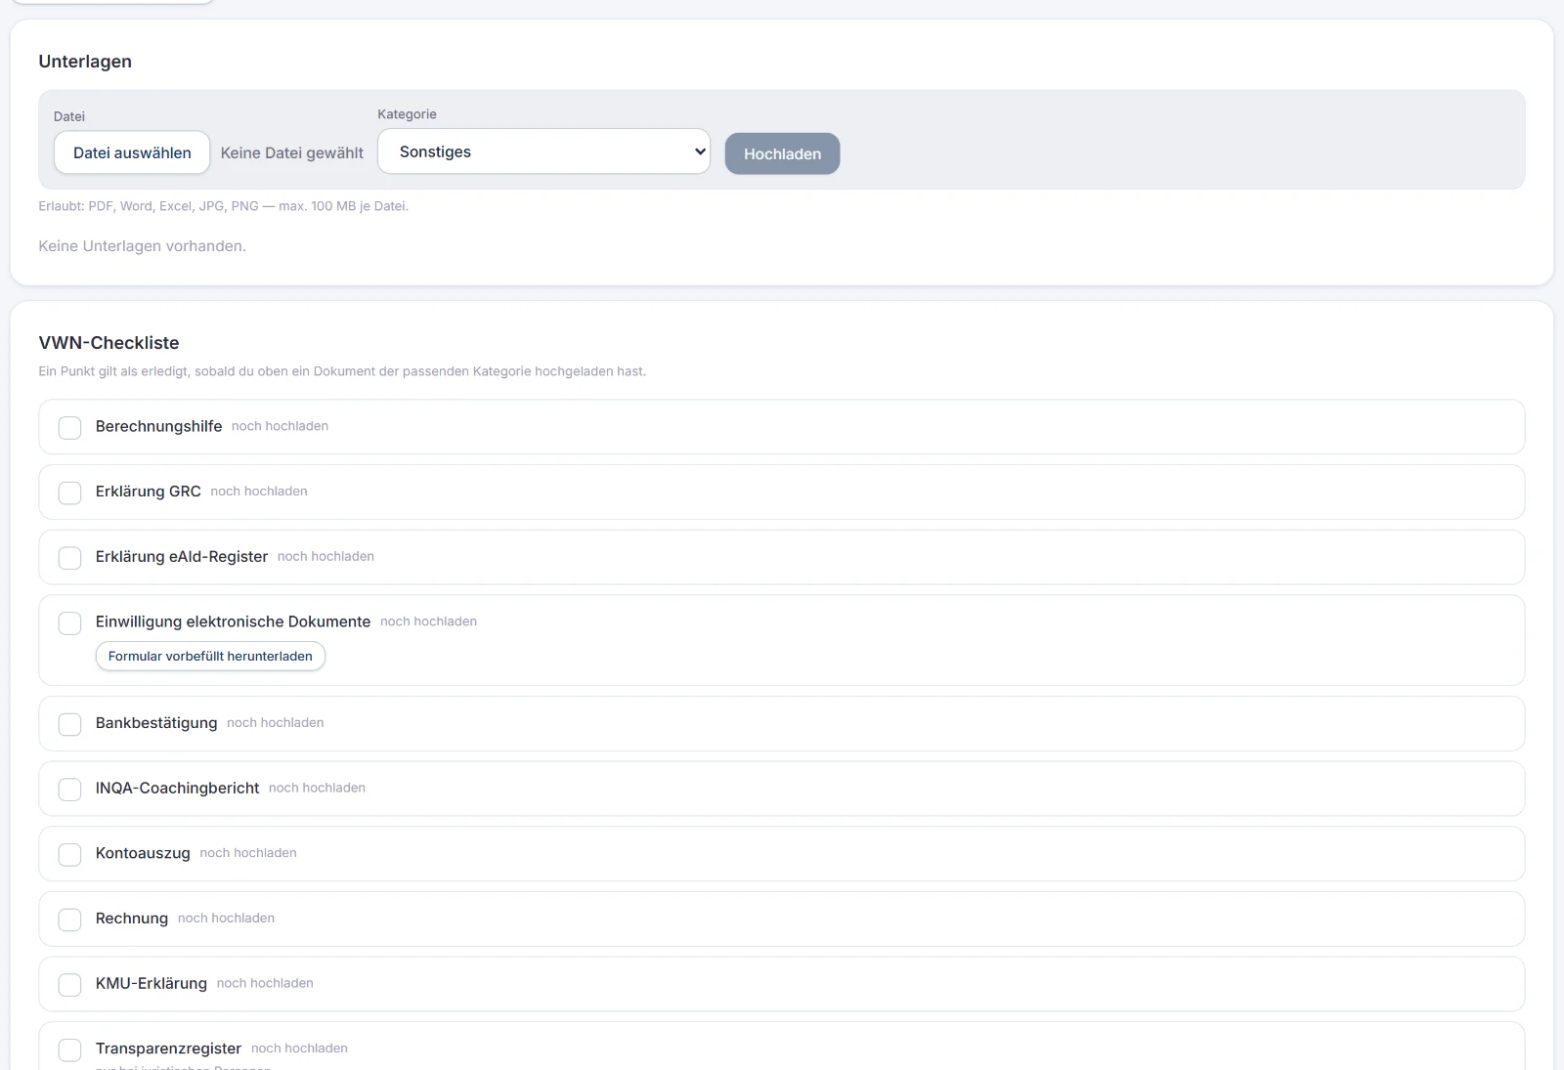Click the checklist explanation text 'Ein Punkt gilt als erledigt'
This screenshot has height=1070, width=1564.
342,371
